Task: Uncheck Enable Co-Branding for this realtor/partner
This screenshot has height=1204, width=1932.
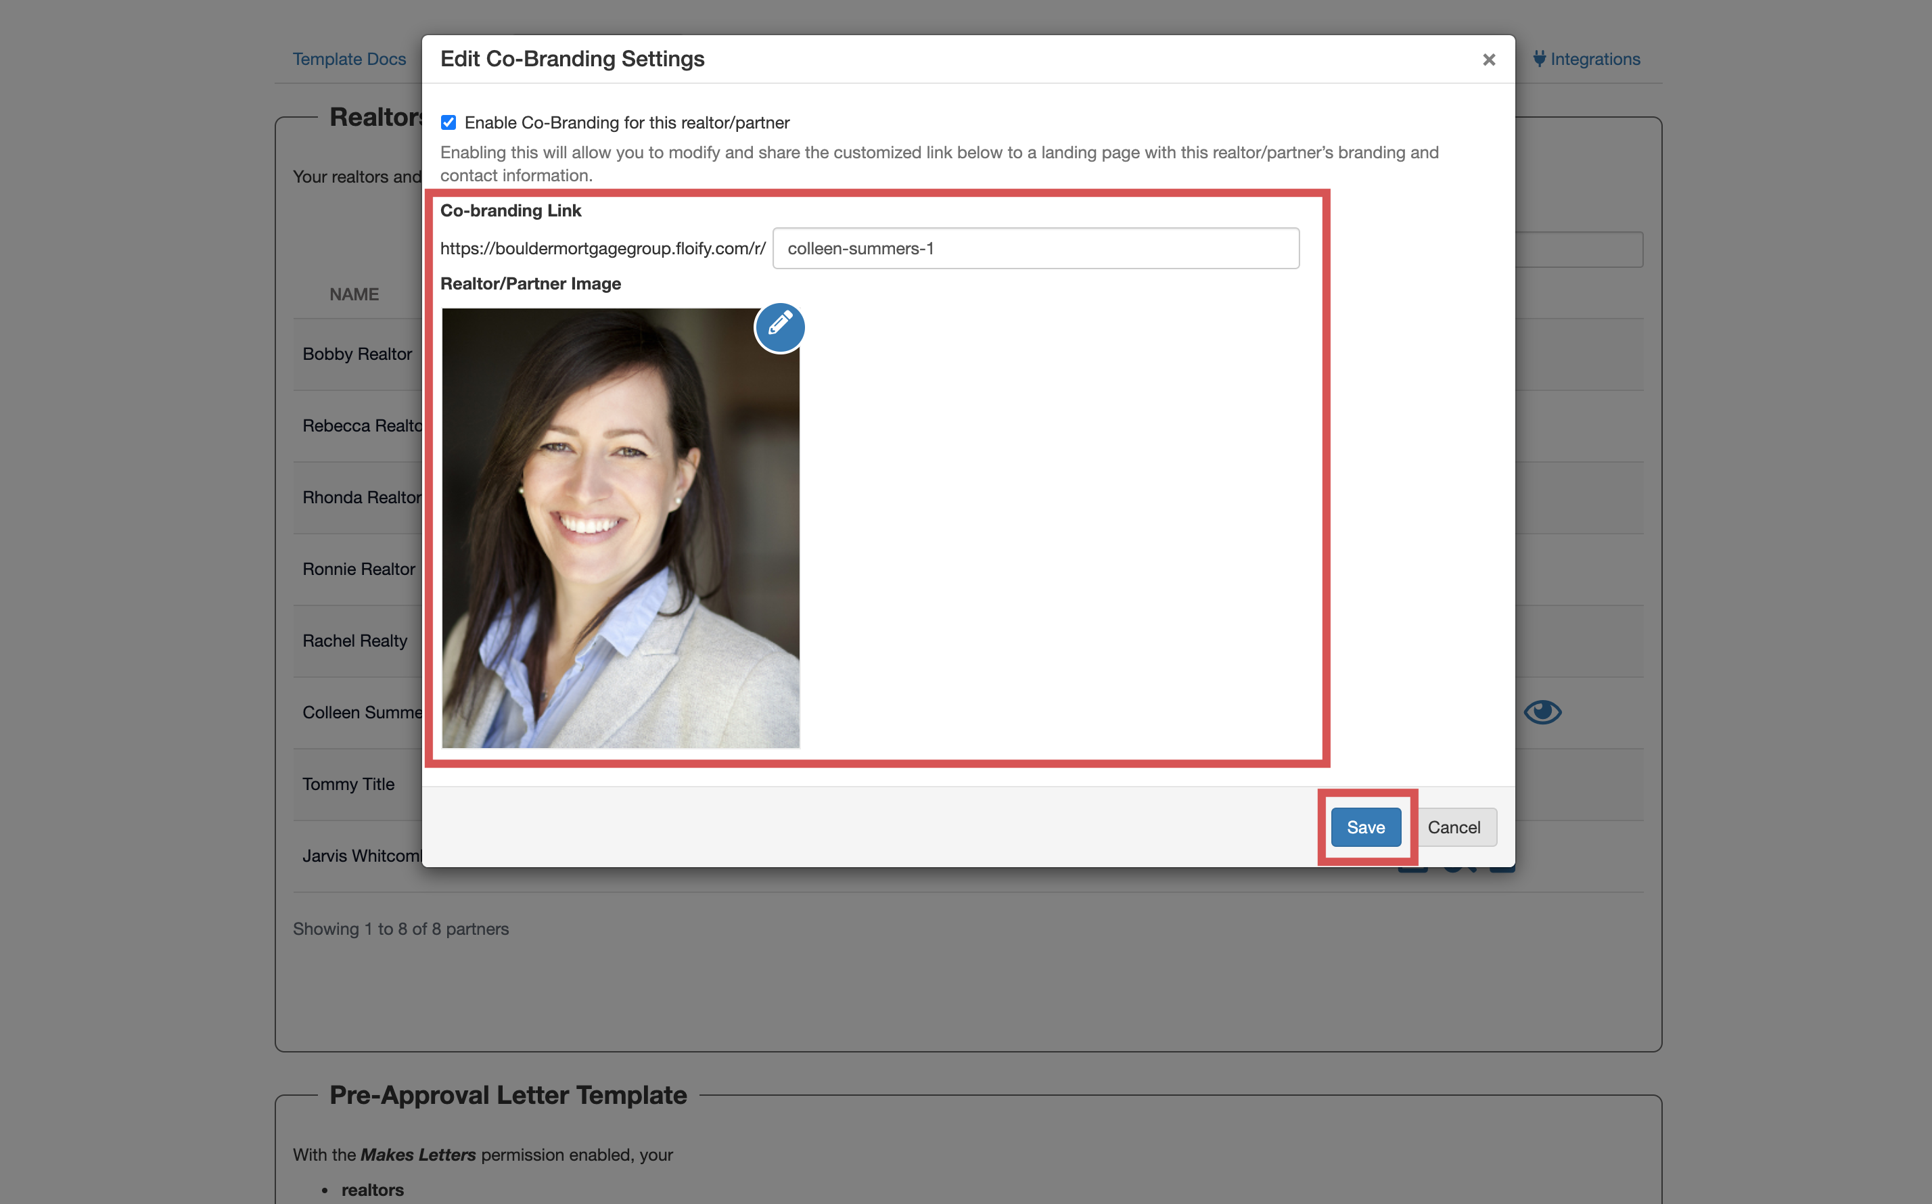Action: click(x=448, y=122)
